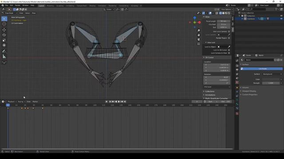284x159 pixels.
Task: Select the Measure tool
Action: (x=4, y=57)
